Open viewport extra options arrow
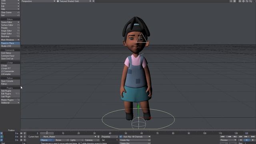Image resolution: width=256 pixels, height=144 pixels. pos(93,1)
